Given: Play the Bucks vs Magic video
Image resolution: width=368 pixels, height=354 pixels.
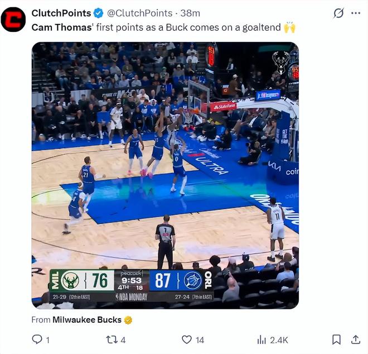Looking at the screenshot, I should click(165, 175).
